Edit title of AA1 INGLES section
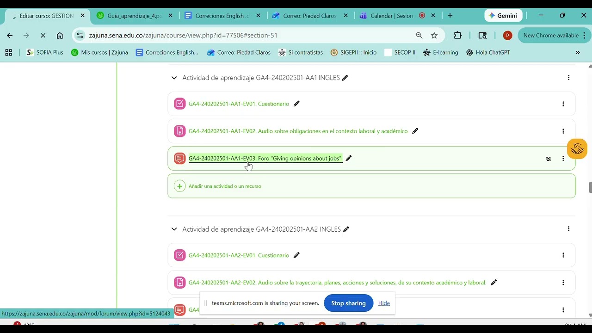 click(x=345, y=78)
